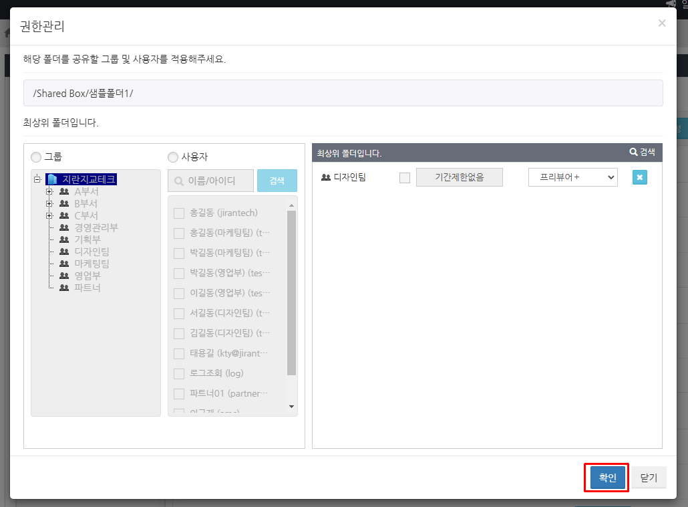
Task: Click the 닫기 button
Action: [649, 478]
